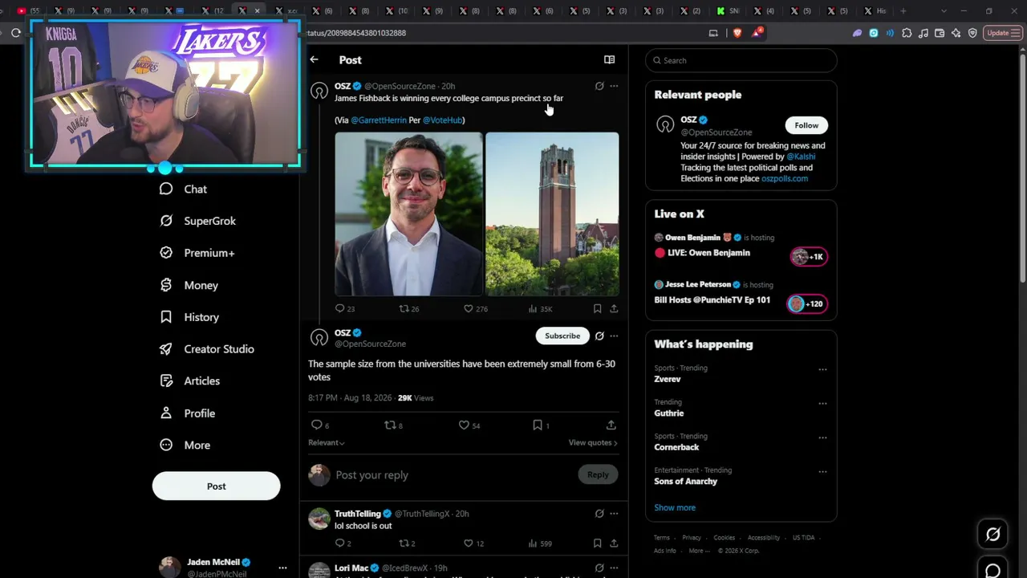Open Profile in sidebar

coord(188,413)
